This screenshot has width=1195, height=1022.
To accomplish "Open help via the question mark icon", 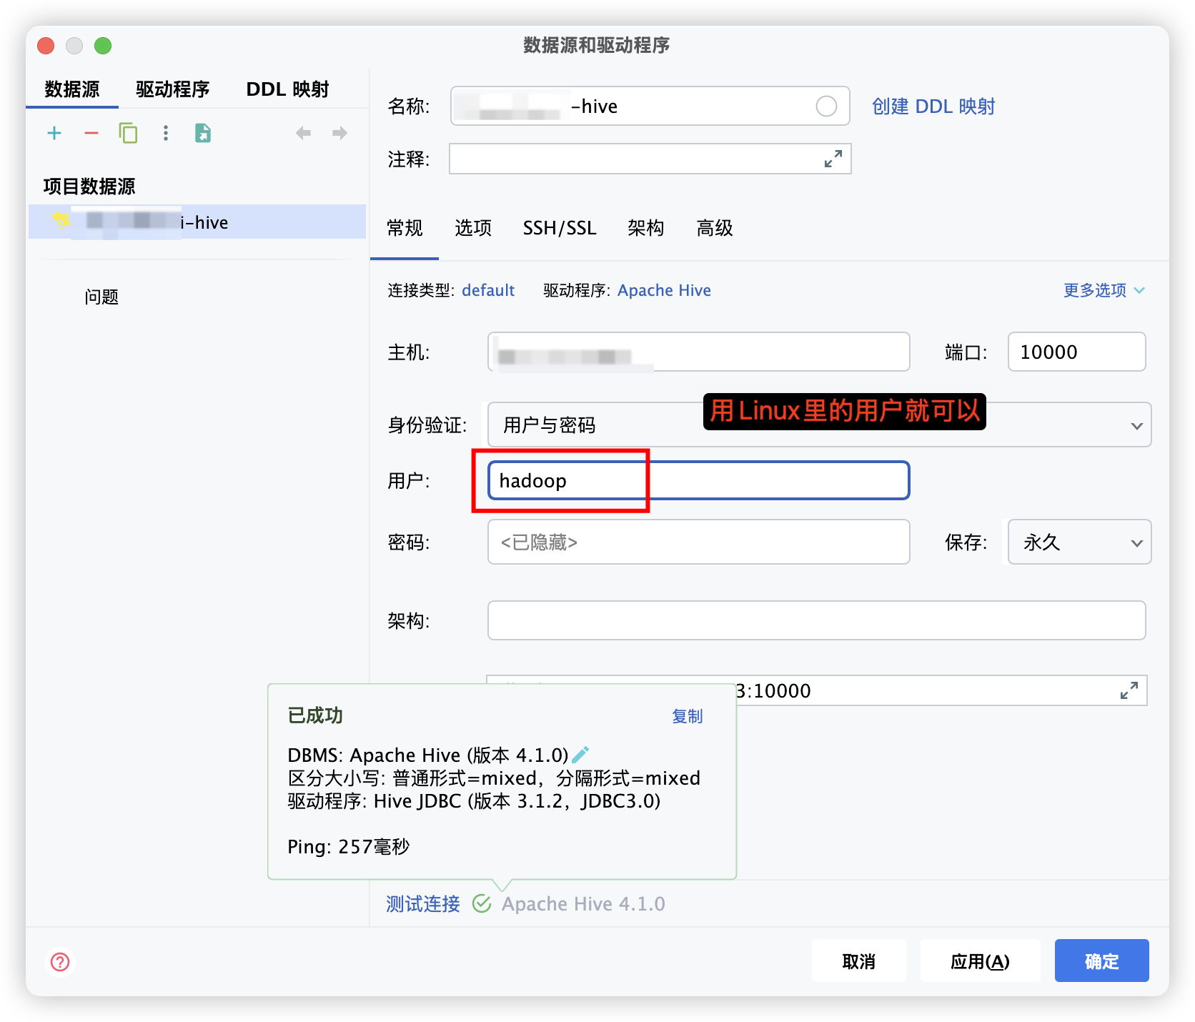I will (61, 962).
